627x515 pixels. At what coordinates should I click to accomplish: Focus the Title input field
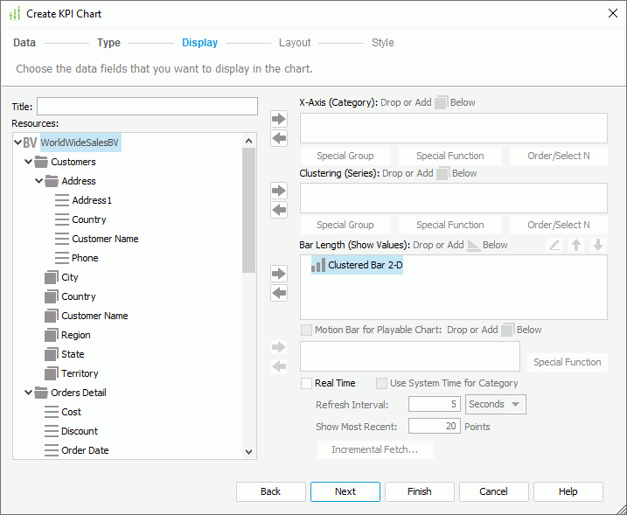[147, 107]
